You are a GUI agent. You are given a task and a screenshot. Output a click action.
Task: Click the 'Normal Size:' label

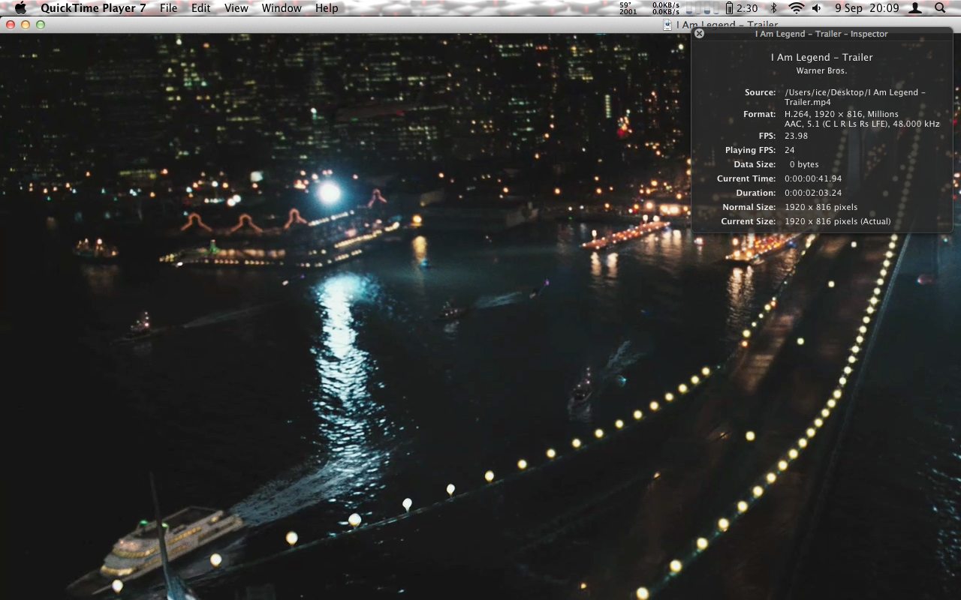(x=749, y=207)
